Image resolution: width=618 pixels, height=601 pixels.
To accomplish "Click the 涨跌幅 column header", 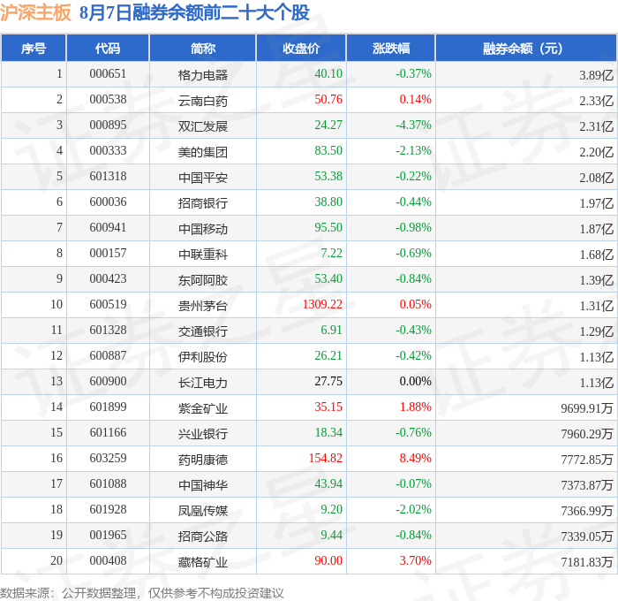I will click(x=390, y=48).
